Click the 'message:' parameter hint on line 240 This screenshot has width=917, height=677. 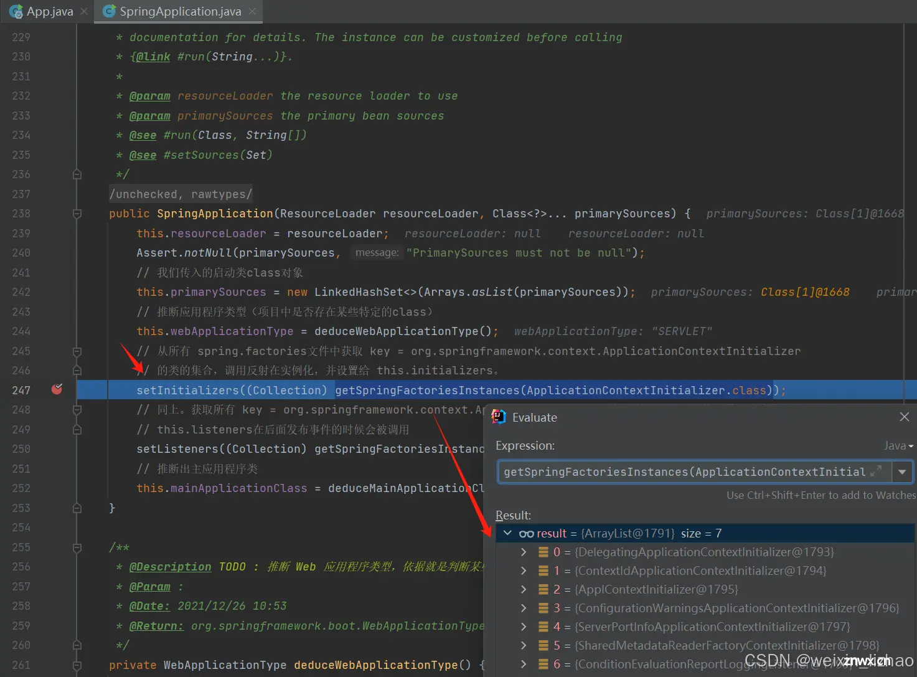tap(377, 252)
